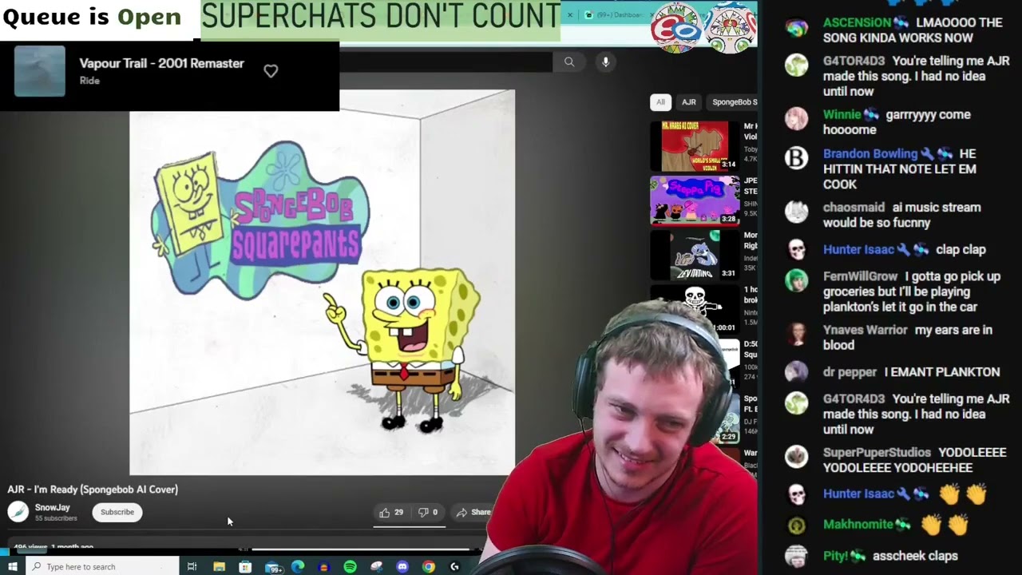Like the Vapour Trail track with heart icon
The width and height of the screenshot is (1022, 575).
coord(271,71)
